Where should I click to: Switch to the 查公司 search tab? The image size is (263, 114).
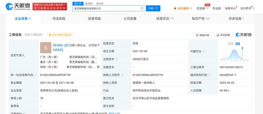point(78,3)
